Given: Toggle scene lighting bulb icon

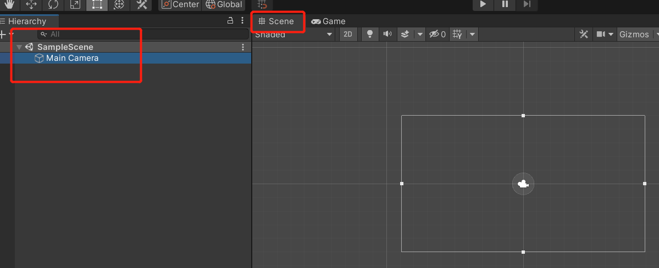Looking at the screenshot, I should [370, 35].
